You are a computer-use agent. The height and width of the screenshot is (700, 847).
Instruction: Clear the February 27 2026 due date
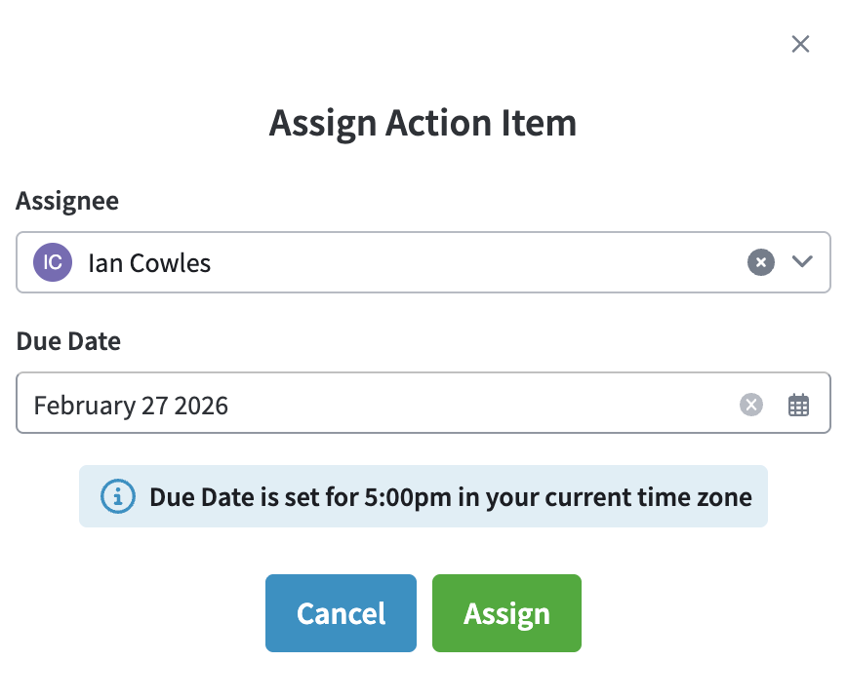750,405
